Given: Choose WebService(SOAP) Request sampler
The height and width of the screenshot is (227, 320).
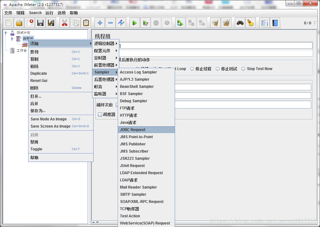Looking at the screenshot, I should pyautogui.click(x=146, y=223).
